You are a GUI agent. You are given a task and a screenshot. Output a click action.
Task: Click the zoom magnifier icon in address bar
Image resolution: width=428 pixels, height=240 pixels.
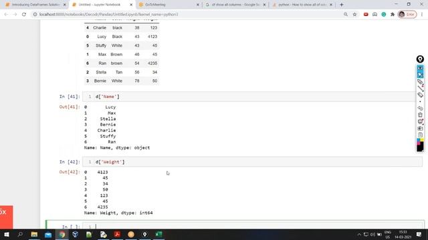(346, 15)
